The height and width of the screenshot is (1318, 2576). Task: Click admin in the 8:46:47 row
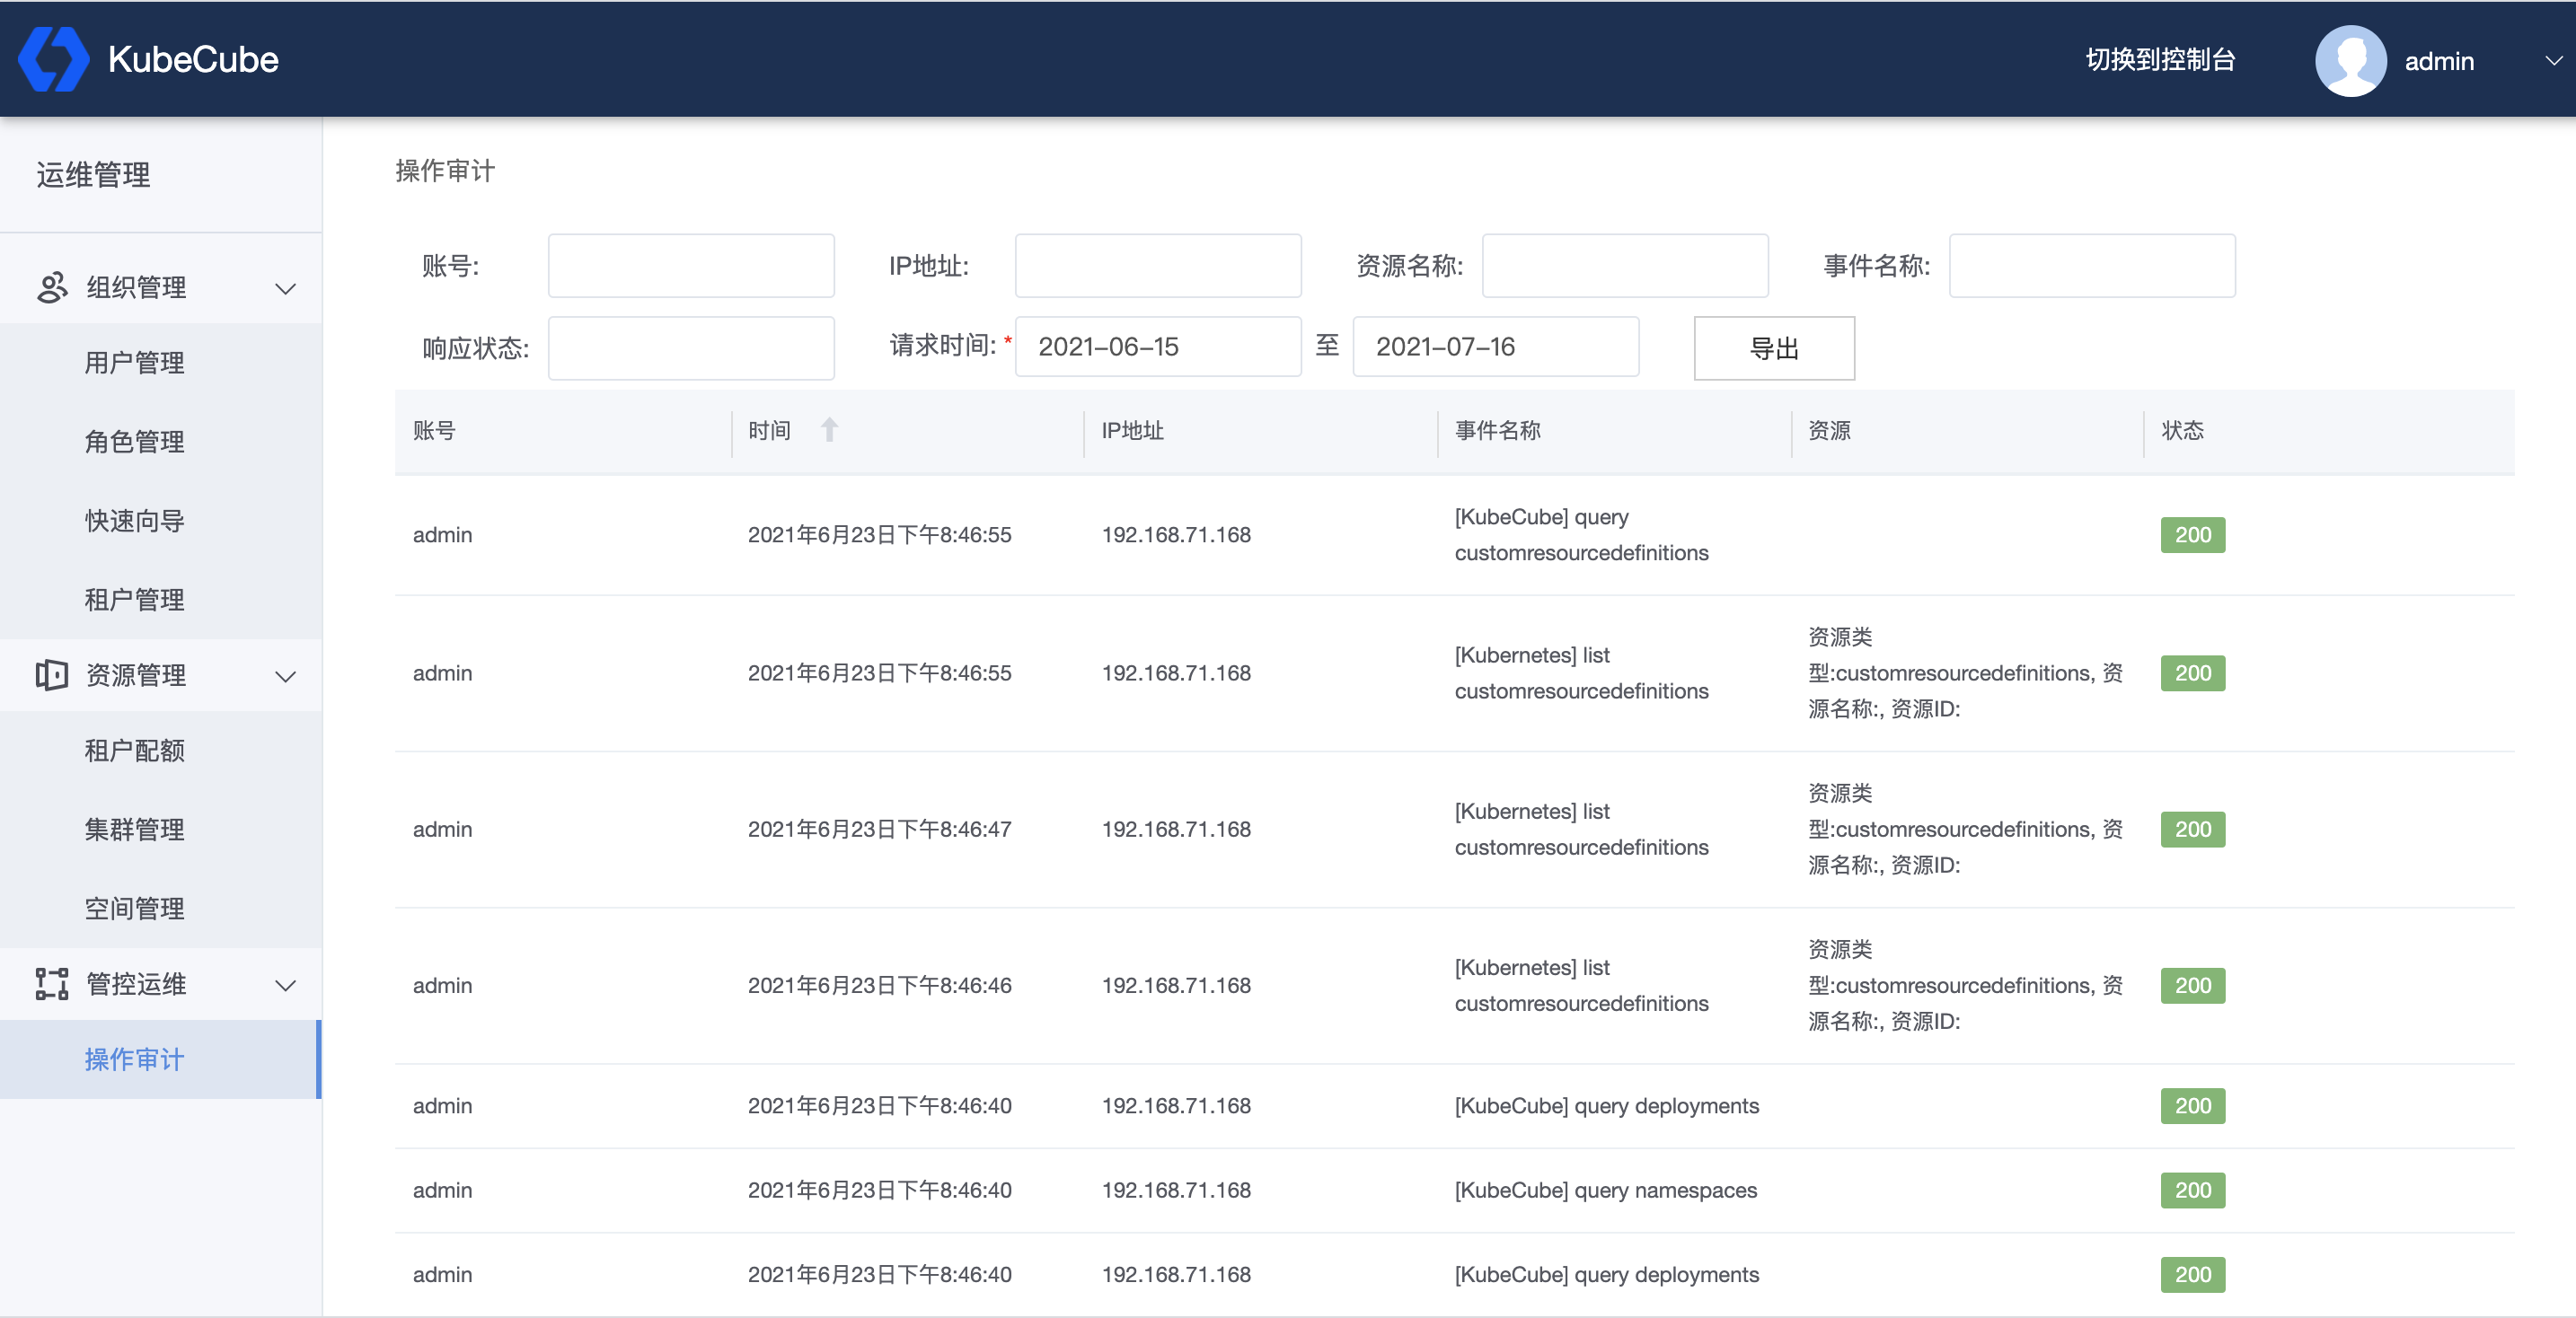tap(442, 830)
